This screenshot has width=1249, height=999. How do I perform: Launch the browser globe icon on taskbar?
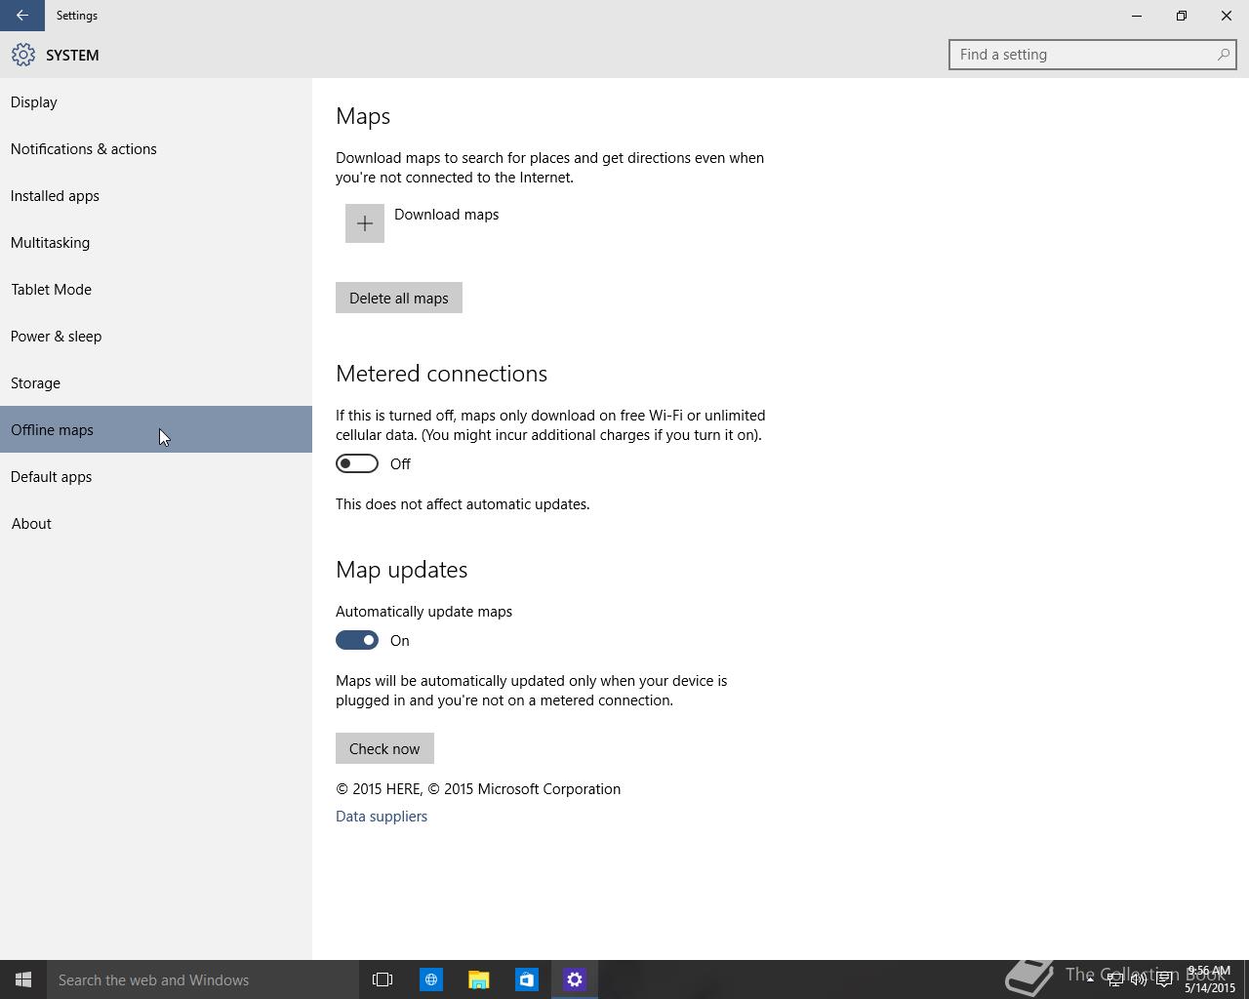click(x=430, y=979)
